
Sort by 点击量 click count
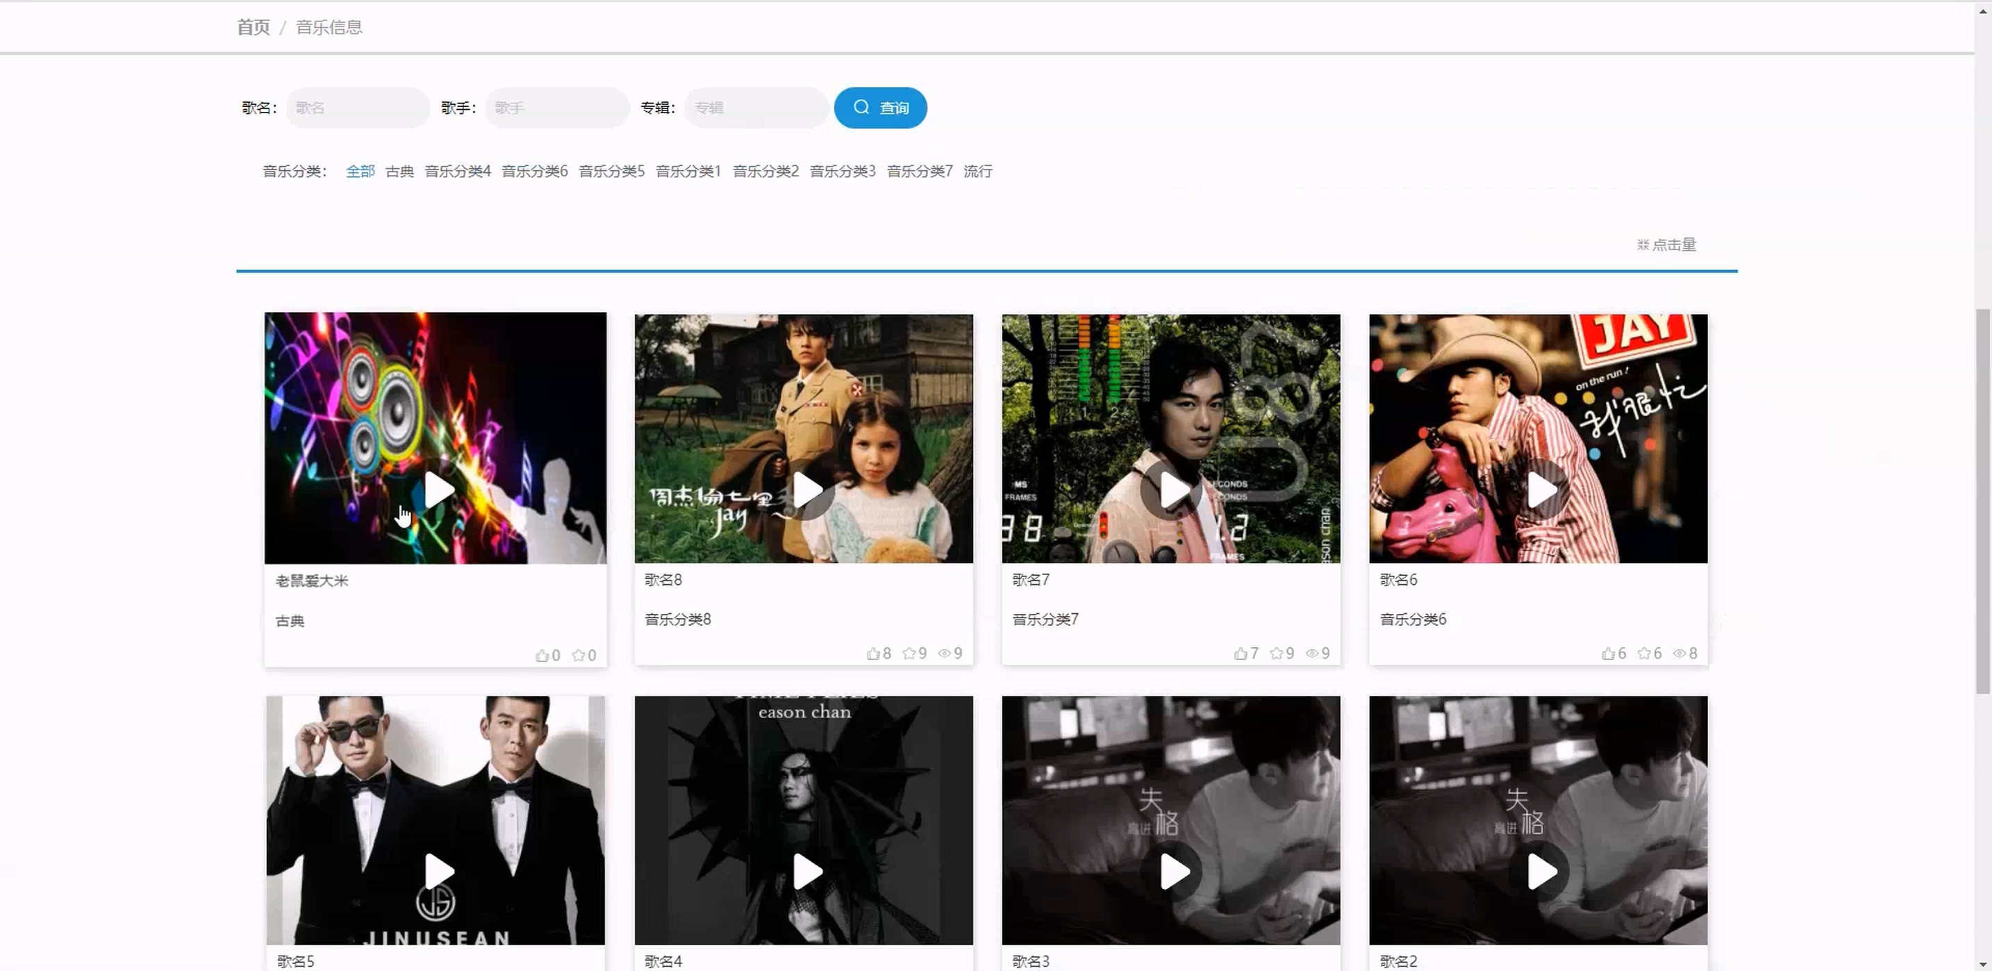point(1666,245)
